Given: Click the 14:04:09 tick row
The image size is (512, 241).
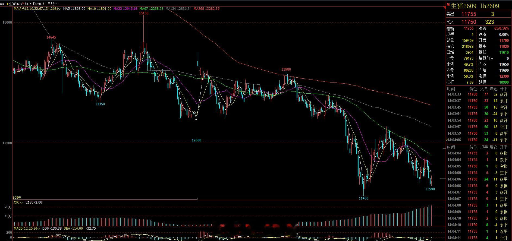Looking at the screenshot, I should click(x=479, y=212).
